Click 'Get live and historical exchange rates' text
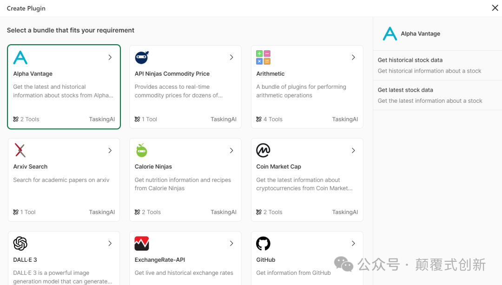 pos(184,273)
